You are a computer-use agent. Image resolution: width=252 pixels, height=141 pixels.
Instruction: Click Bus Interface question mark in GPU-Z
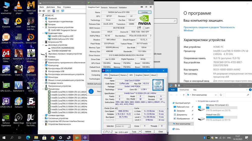coord(151,36)
